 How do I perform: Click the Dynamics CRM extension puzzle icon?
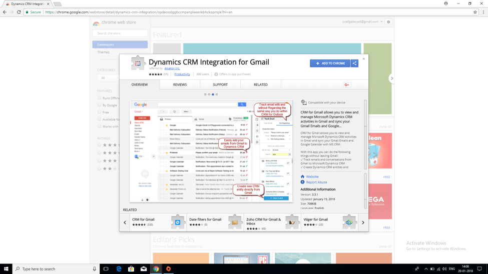click(138, 63)
